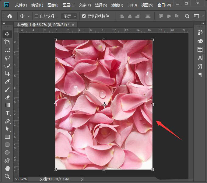Screen dimensions: 207x183
Task: Open the Glyphs panel icon
Action: tap(200, 66)
